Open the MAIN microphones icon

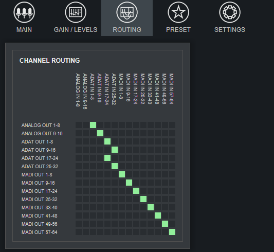point(24,12)
